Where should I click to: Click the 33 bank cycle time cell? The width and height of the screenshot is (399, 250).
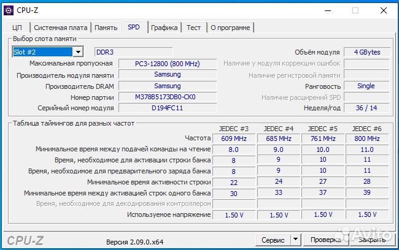(x=279, y=192)
